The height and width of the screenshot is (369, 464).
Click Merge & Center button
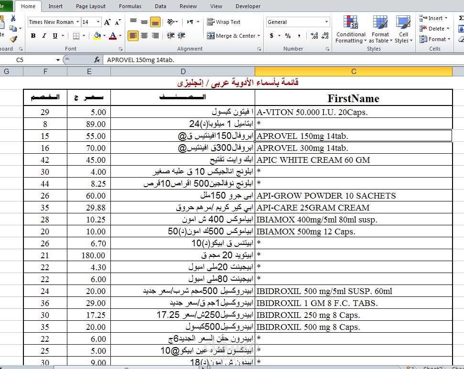coord(231,36)
